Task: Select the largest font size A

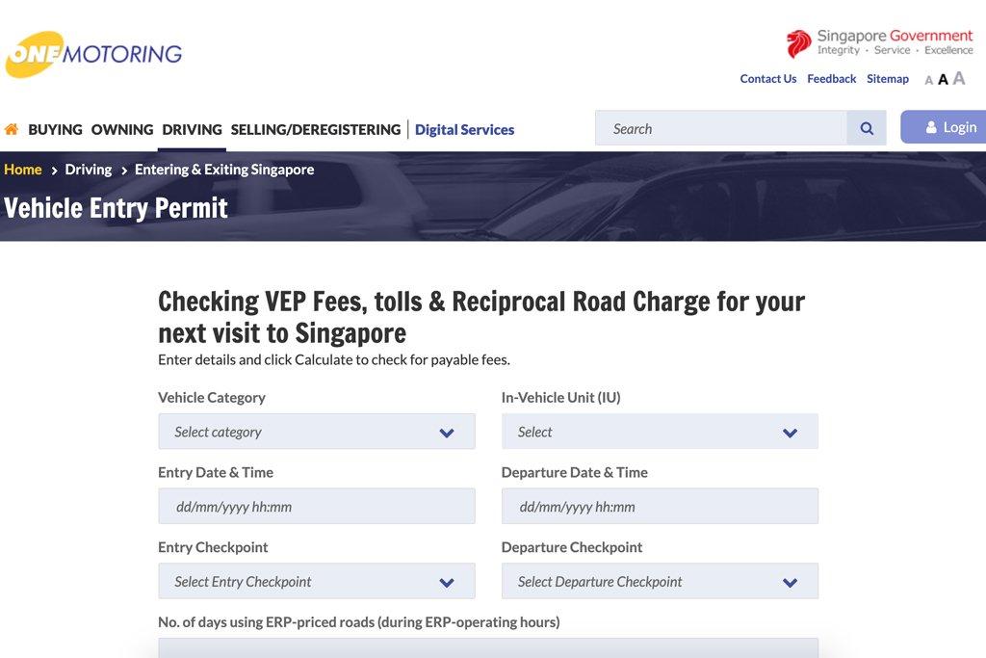Action: 958,78
